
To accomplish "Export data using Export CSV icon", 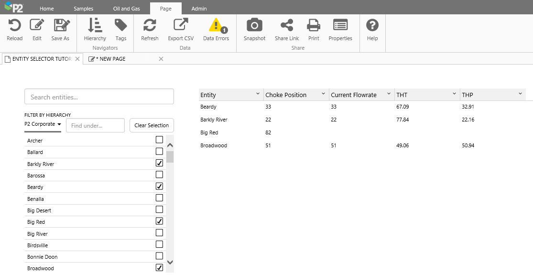I will point(181,26).
